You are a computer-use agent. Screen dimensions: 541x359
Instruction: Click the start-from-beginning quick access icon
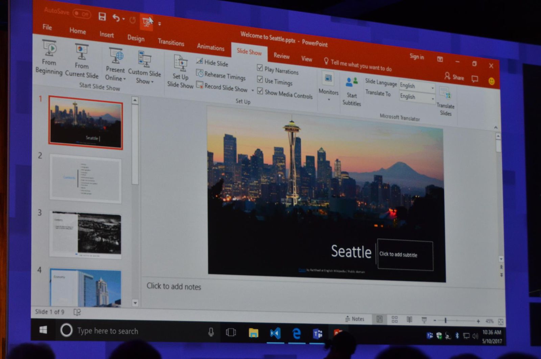pyautogui.click(x=146, y=22)
